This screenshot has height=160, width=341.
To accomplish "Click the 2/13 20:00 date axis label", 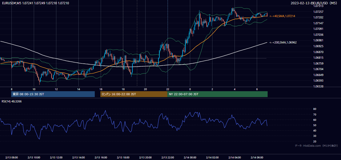I will pyautogui.click(x=145, y=157).
